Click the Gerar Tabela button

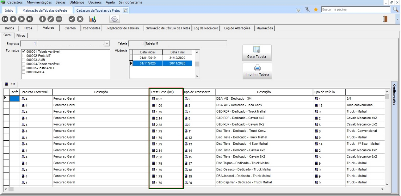[x=256, y=53]
